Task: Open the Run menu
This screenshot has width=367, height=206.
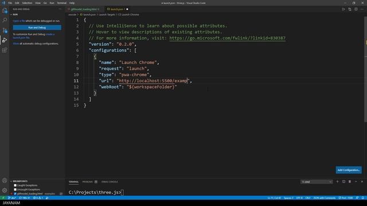Action: [x=52, y=3]
